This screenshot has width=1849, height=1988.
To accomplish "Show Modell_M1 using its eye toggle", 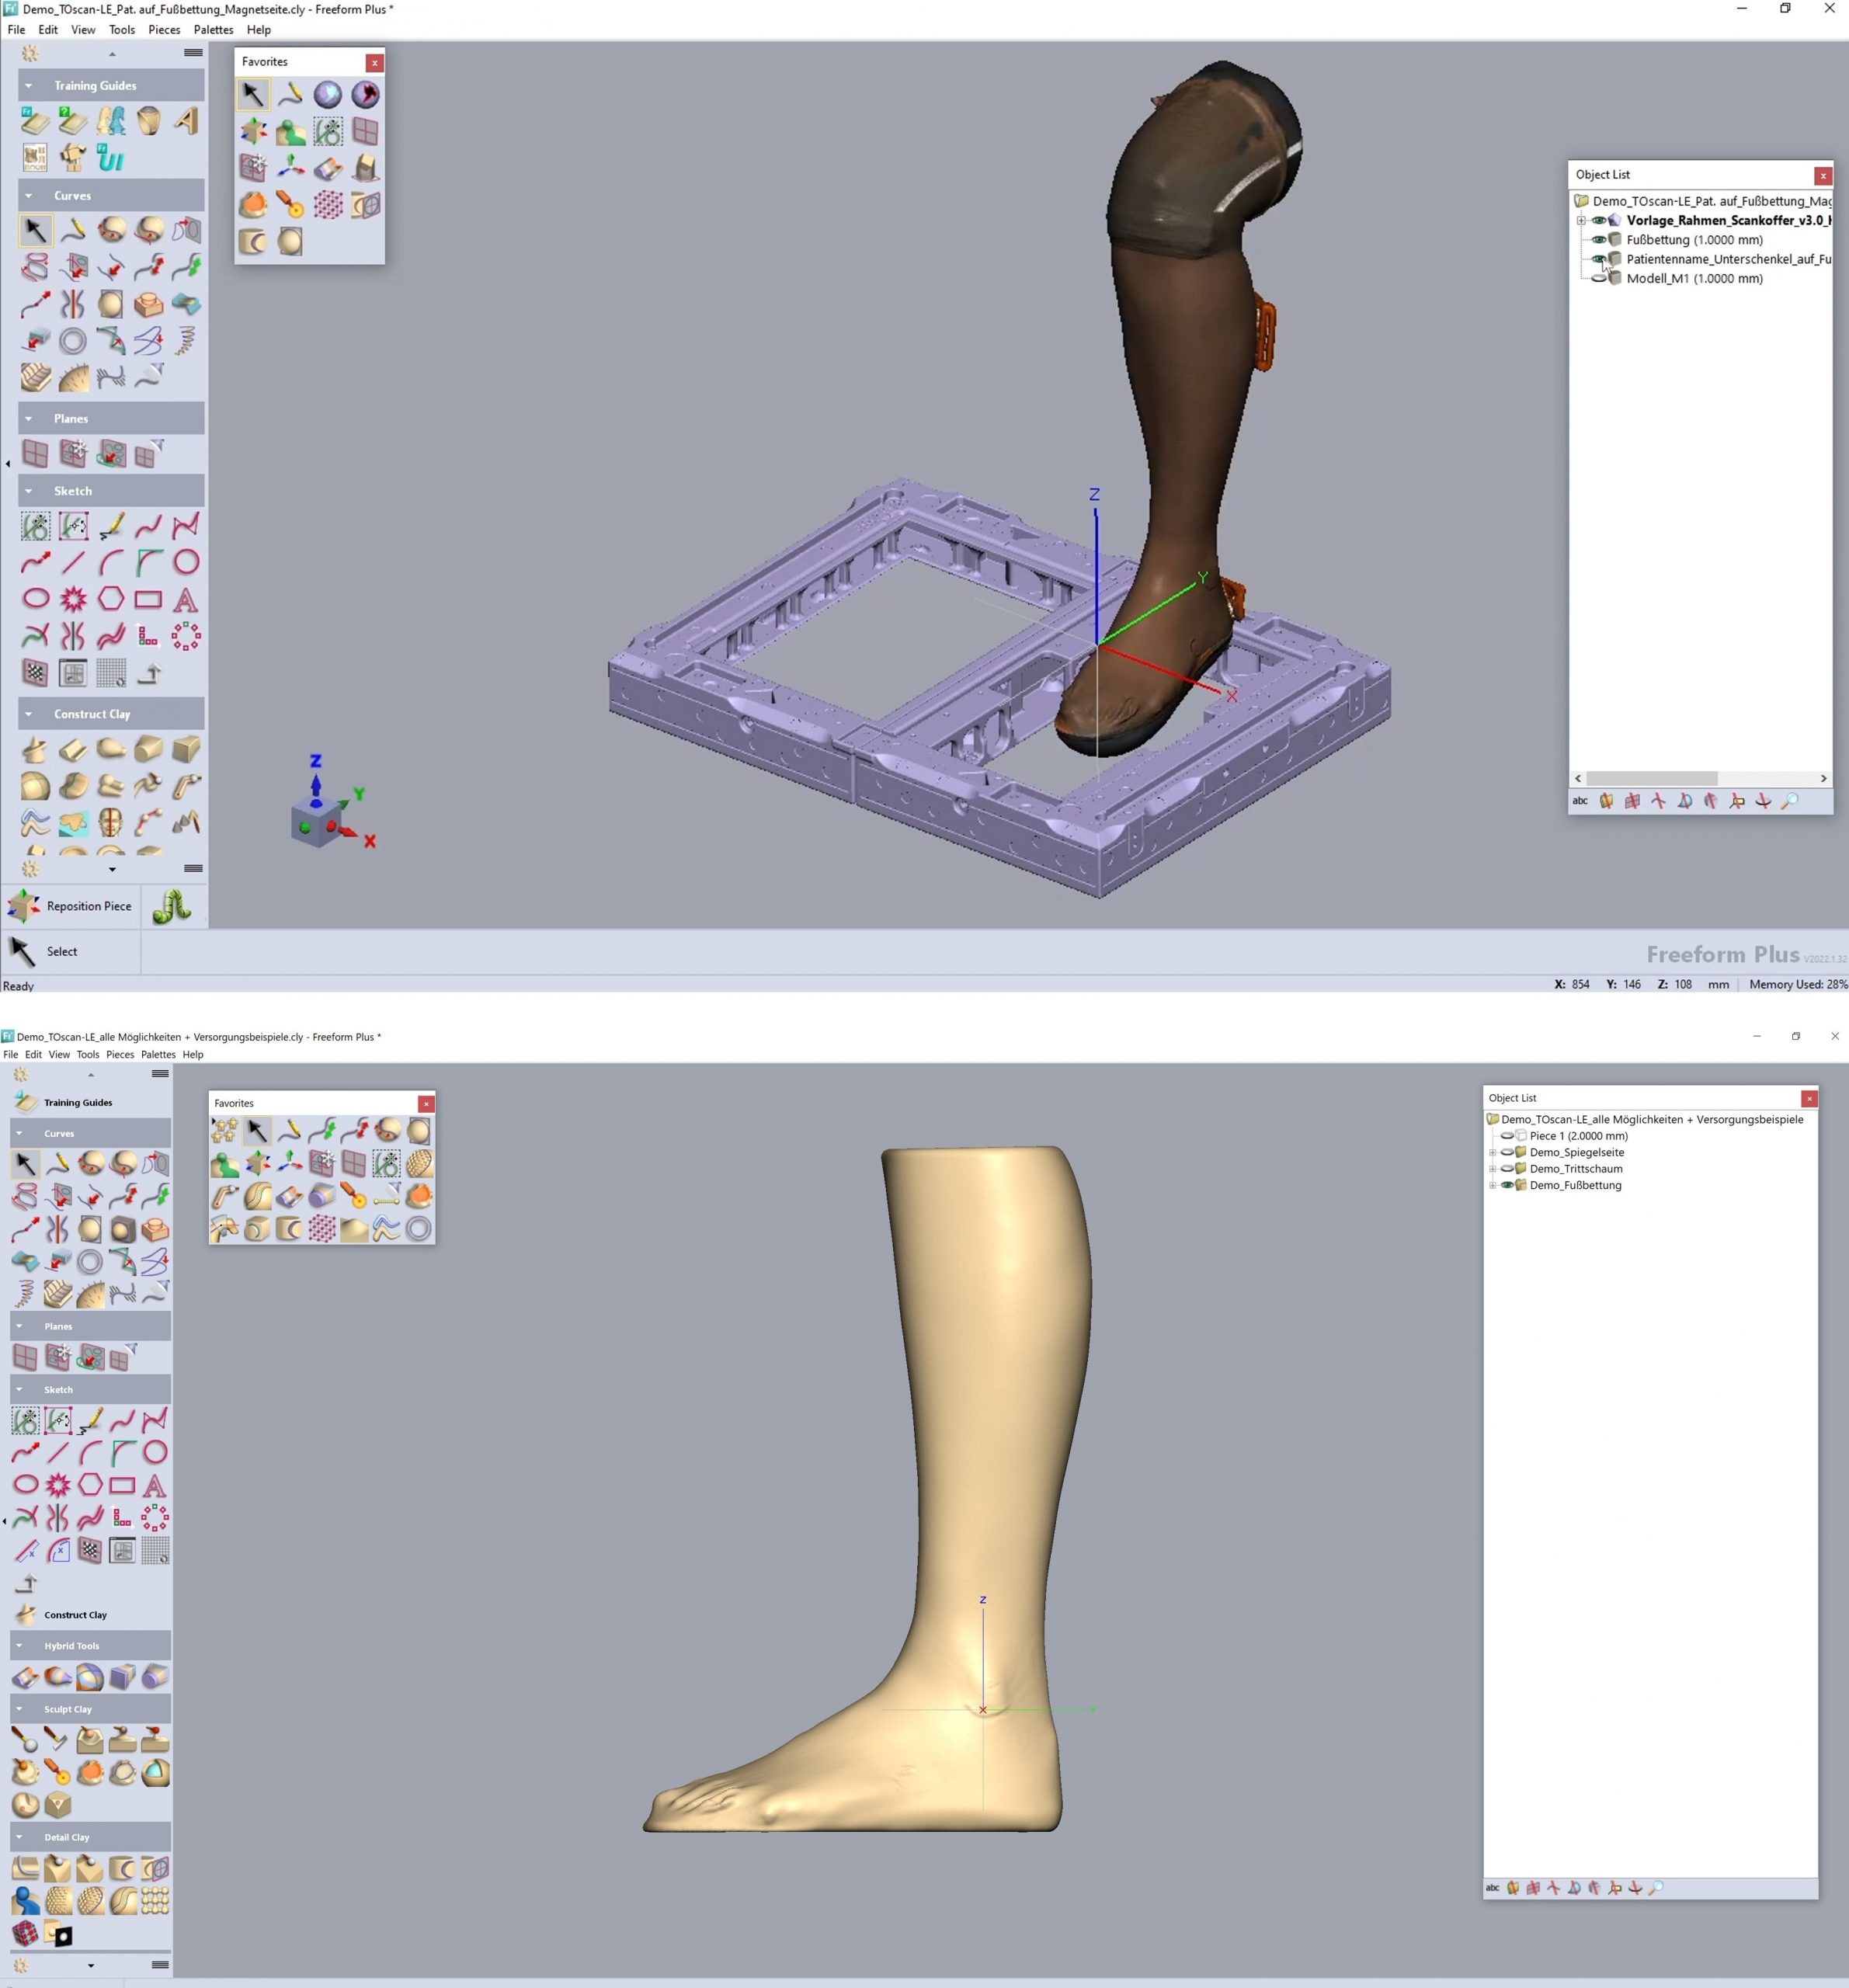I will [x=1599, y=278].
